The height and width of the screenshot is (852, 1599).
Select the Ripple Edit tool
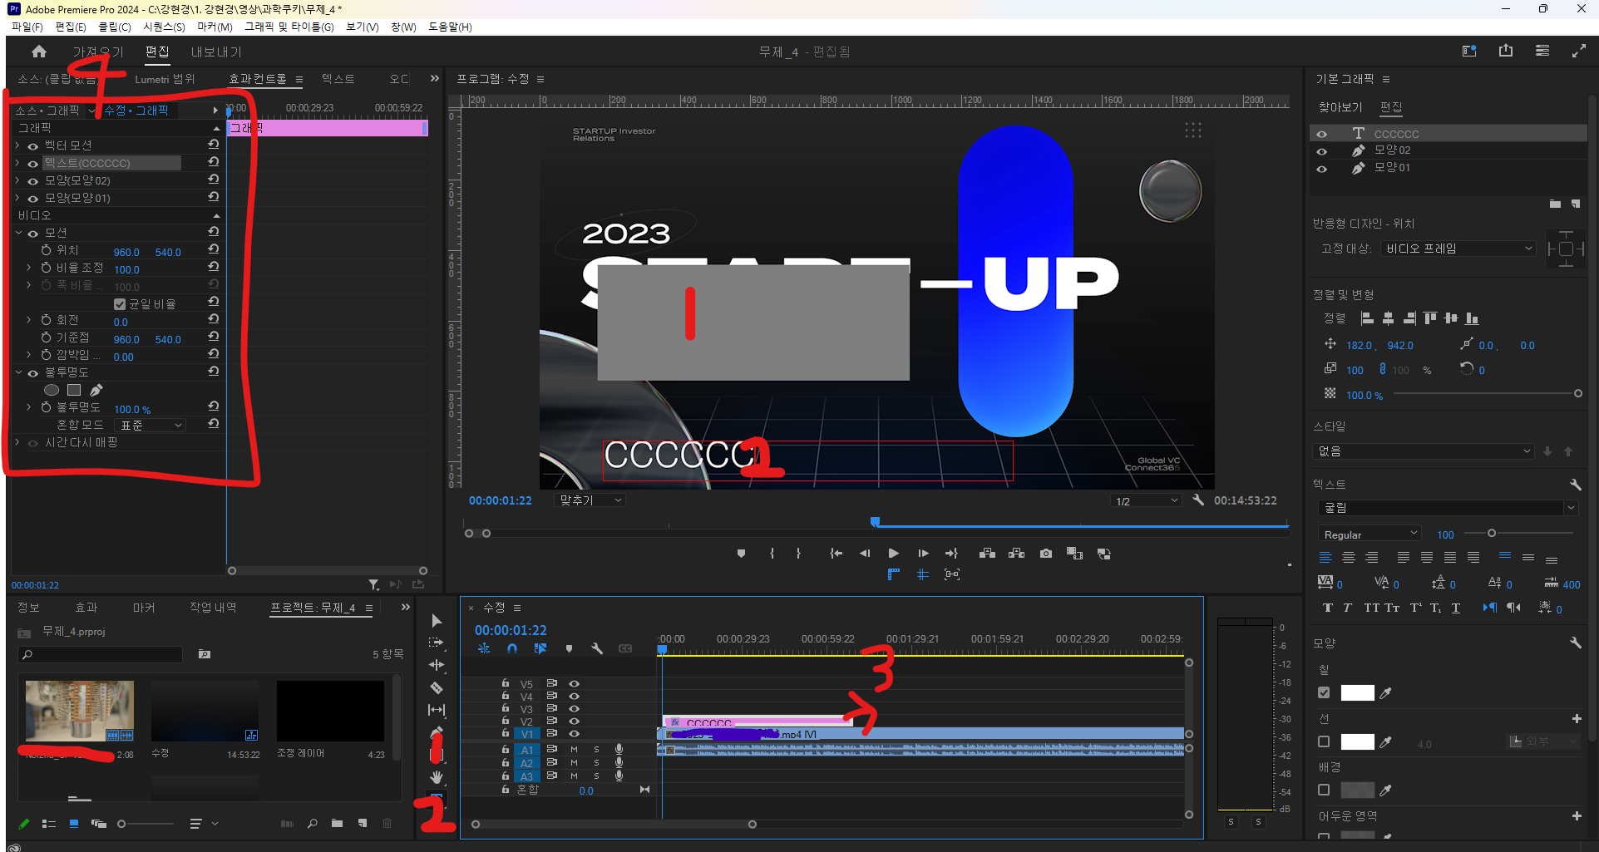[437, 665]
